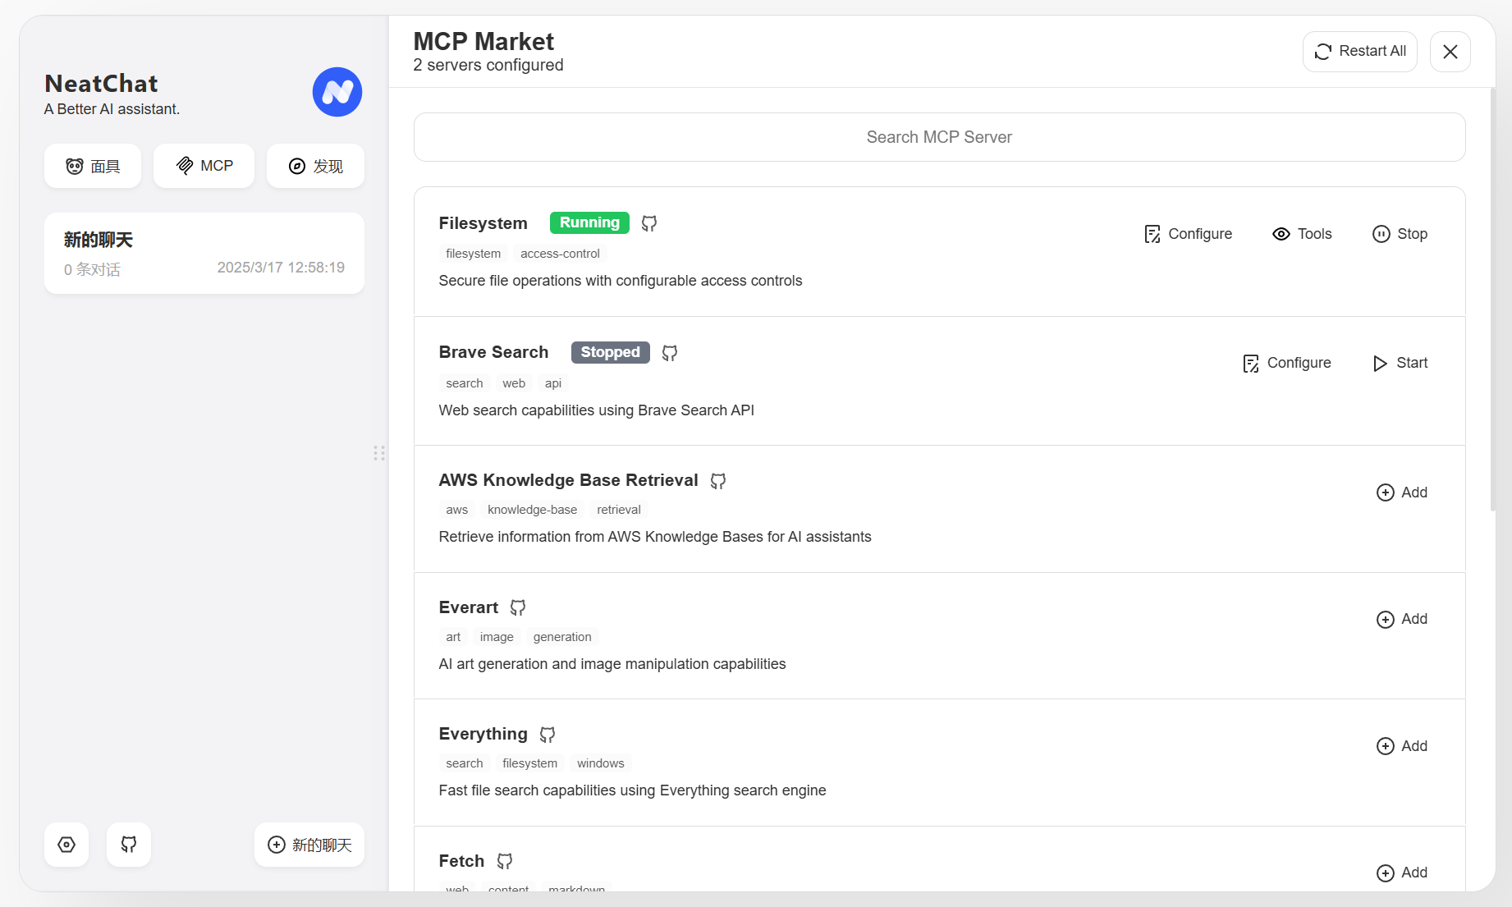
Task: Open Fetch GitHub repository icon
Action: 505,861
